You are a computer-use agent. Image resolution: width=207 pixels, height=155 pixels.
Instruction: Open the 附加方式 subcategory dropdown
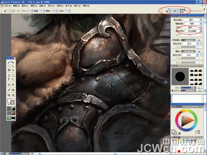[193, 31]
